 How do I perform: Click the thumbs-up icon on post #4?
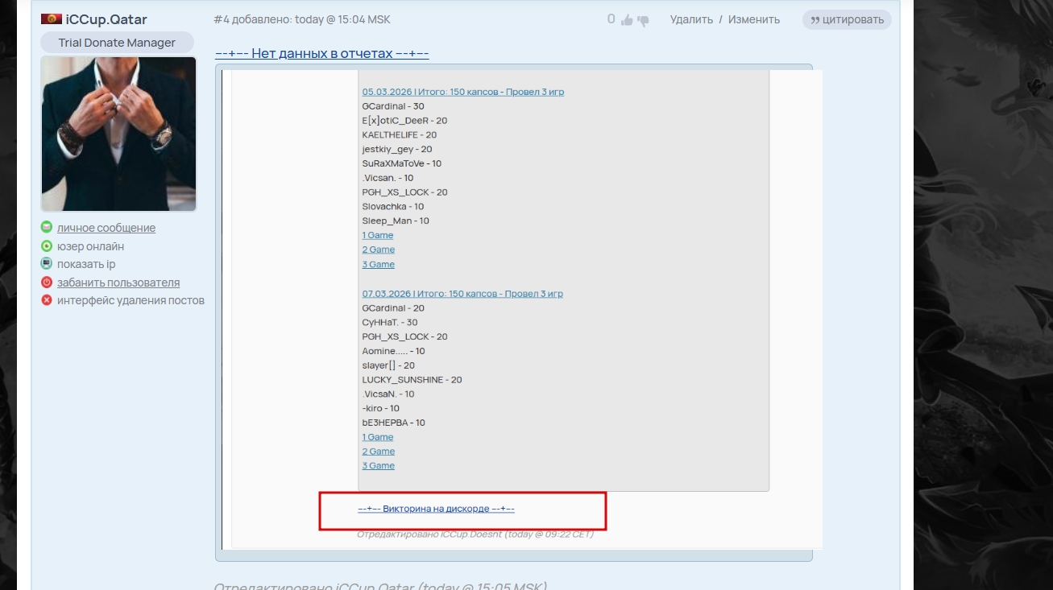628,20
